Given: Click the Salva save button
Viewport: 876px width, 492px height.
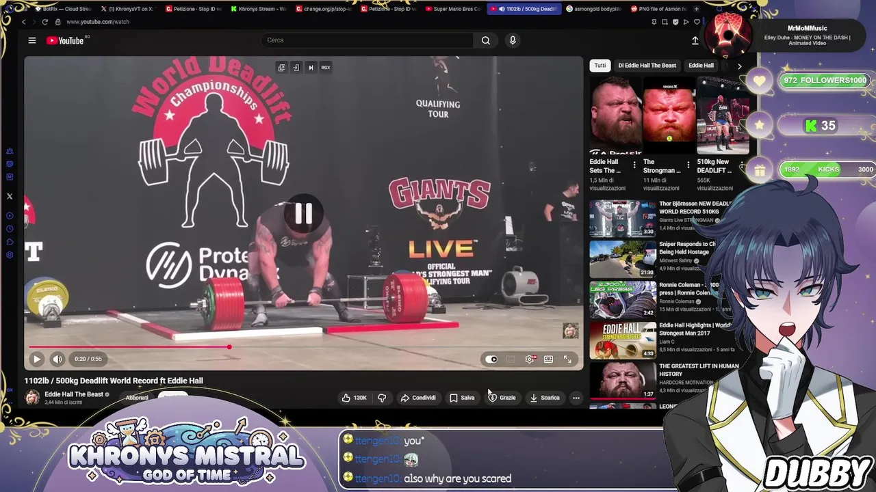Looking at the screenshot, I should coord(462,398).
